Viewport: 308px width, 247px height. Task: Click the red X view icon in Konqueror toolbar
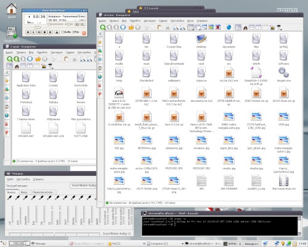[218, 27]
